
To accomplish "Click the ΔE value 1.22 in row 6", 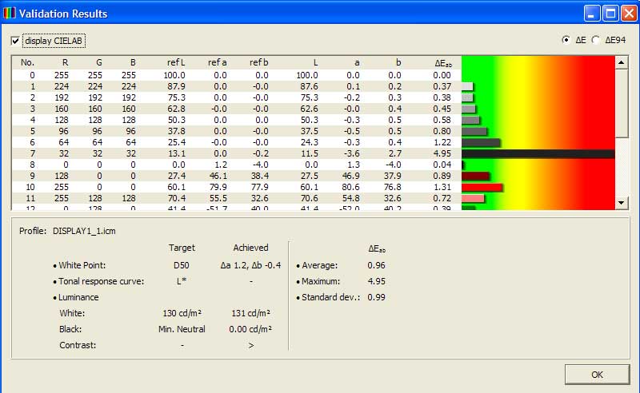I will coord(442,142).
